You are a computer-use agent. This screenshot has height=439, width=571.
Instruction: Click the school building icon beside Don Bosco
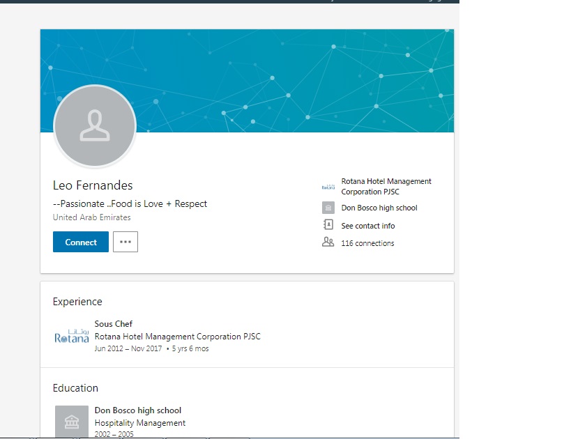[x=328, y=208]
